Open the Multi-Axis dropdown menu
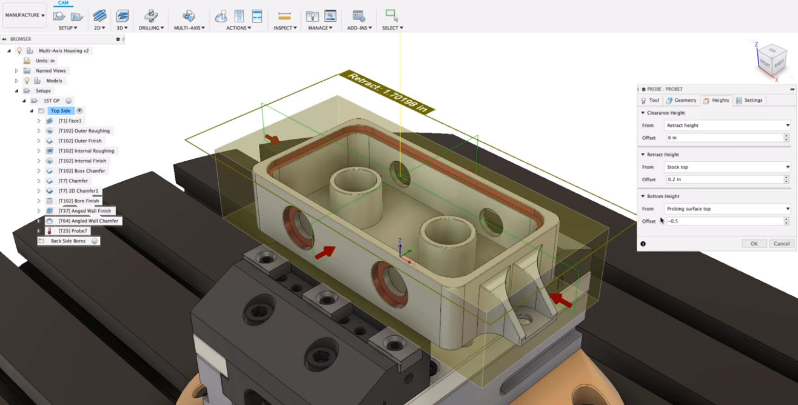Screen dimensions: 798x405 [189, 28]
